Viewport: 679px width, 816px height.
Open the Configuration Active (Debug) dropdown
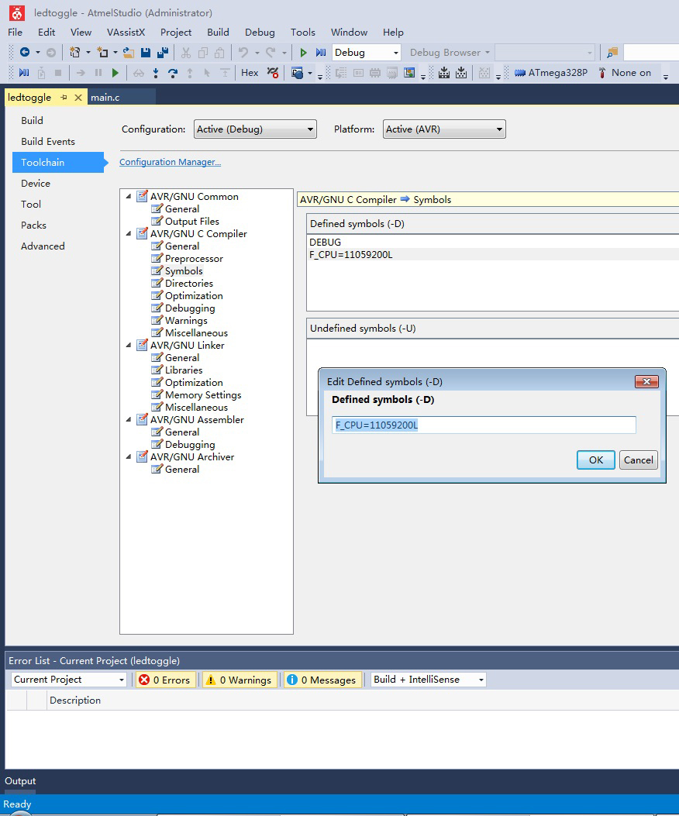(255, 129)
